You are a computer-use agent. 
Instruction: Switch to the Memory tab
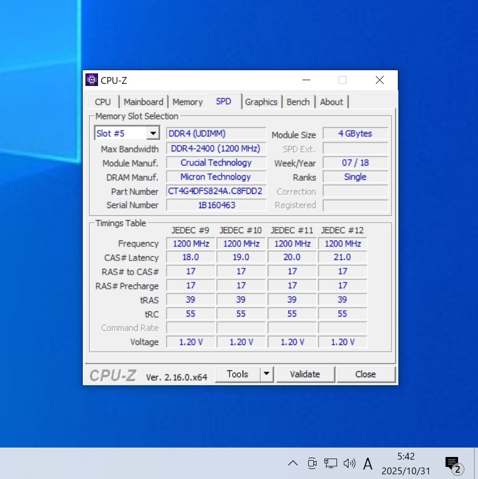[x=187, y=102]
